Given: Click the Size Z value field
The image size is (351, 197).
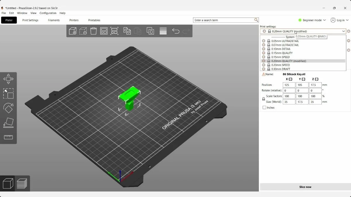Looking at the screenshot, I should click(316, 102).
